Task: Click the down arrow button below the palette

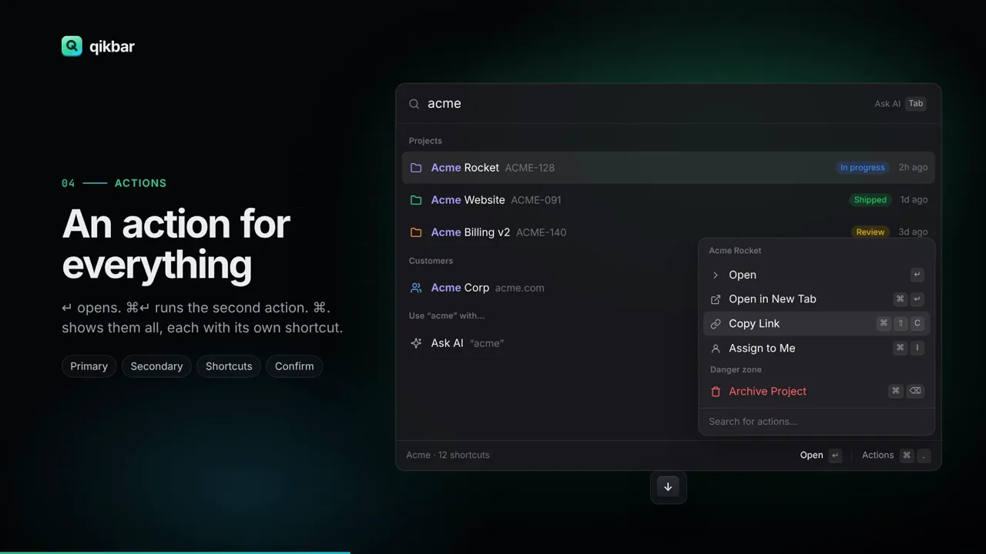Action: coord(668,487)
